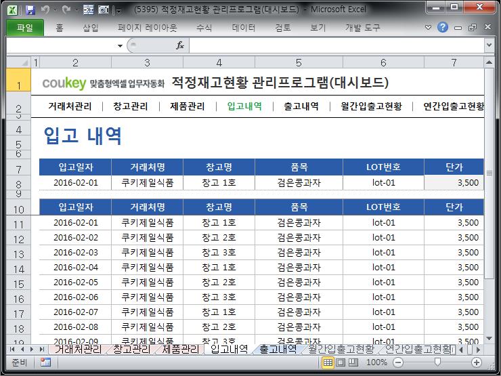Image resolution: width=501 pixels, height=376 pixels.
Task: Jump to first sheet arrow button
Action: (12, 349)
